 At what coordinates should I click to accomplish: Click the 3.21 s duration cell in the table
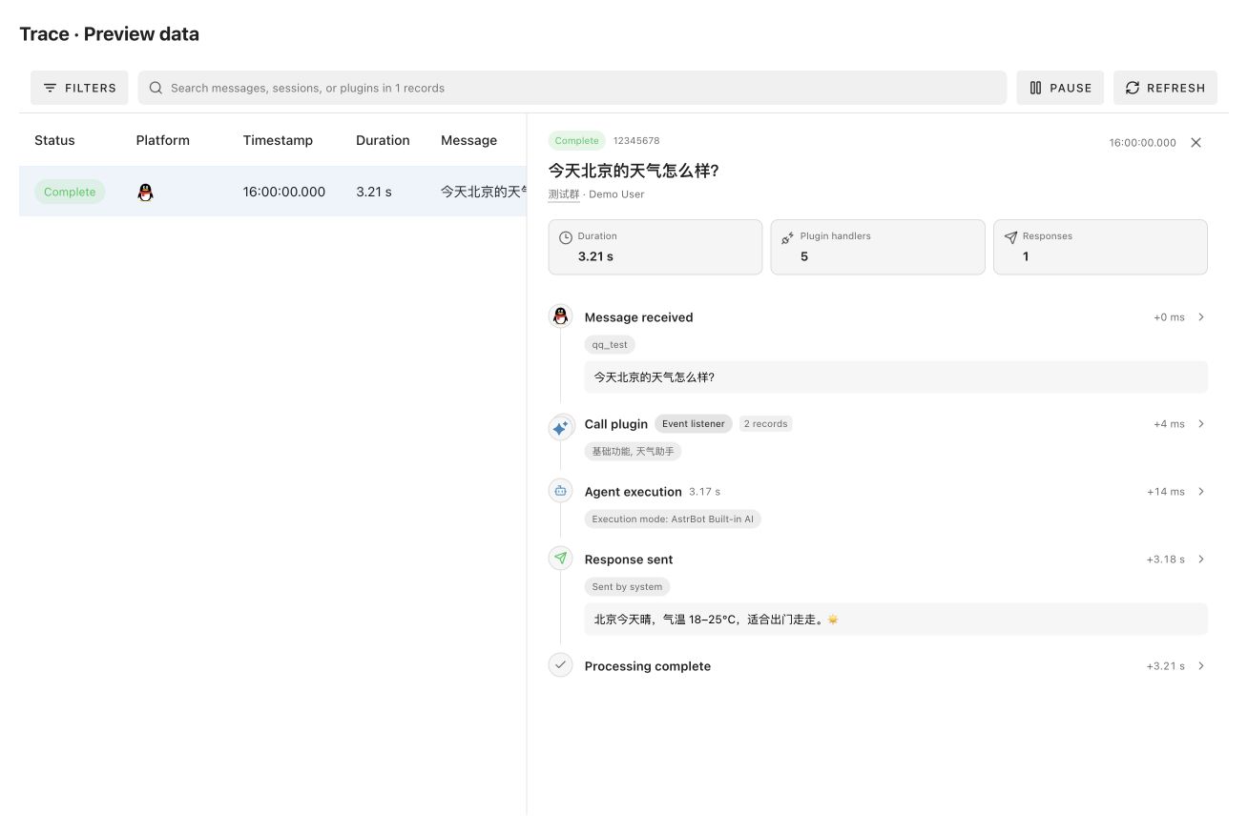tap(374, 192)
